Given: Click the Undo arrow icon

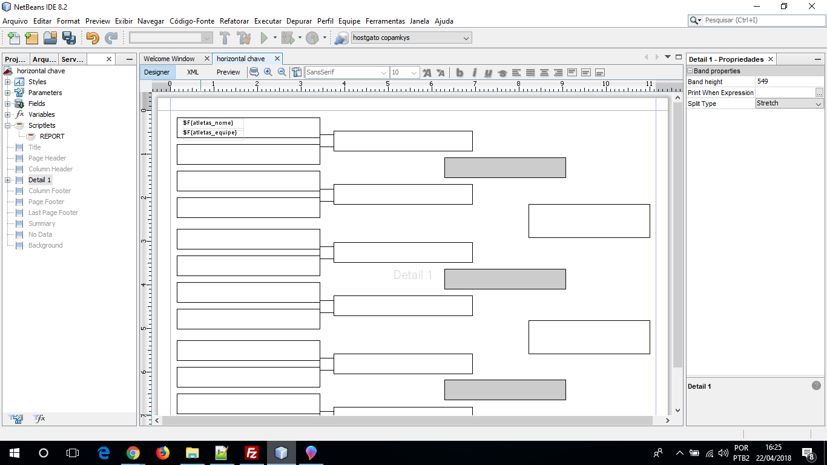Looking at the screenshot, I should pyautogui.click(x=93, y=38).
